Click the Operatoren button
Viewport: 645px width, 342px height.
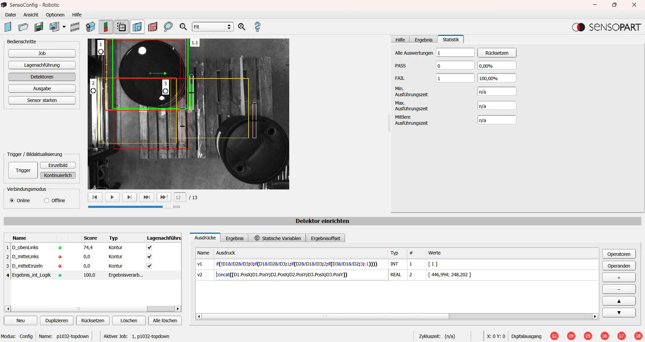pos(618,254)
